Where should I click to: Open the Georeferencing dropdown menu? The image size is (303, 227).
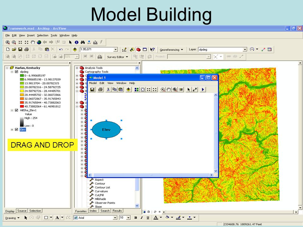coord(171,49)
